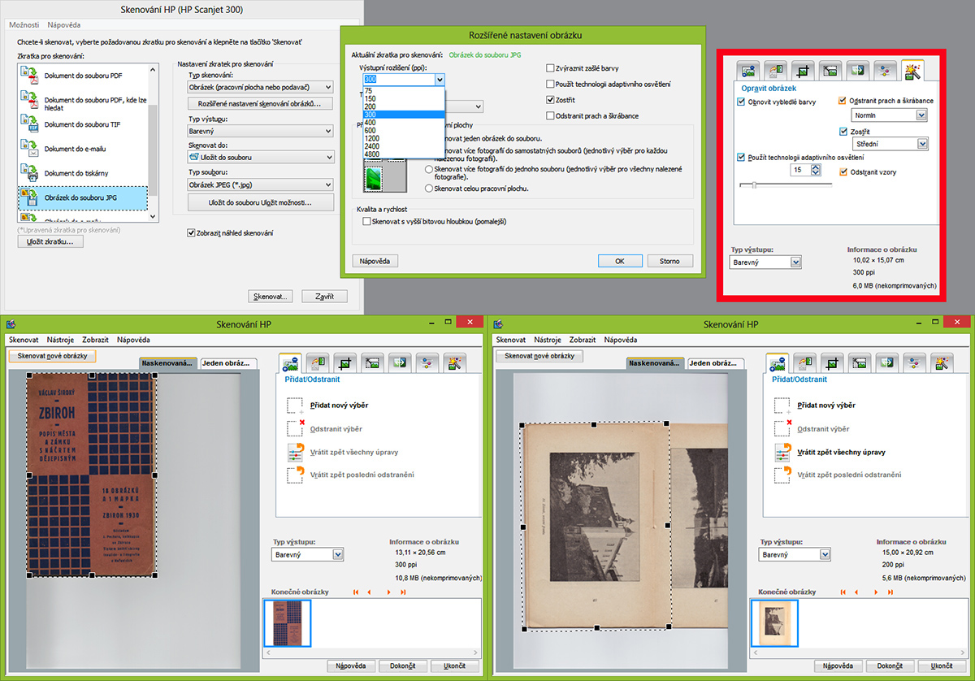The height and width of the screenshot is (681, 975).
Task: Toggle the Zobrazit náhled skenování checkbox
Action: [x=191, y=233]
